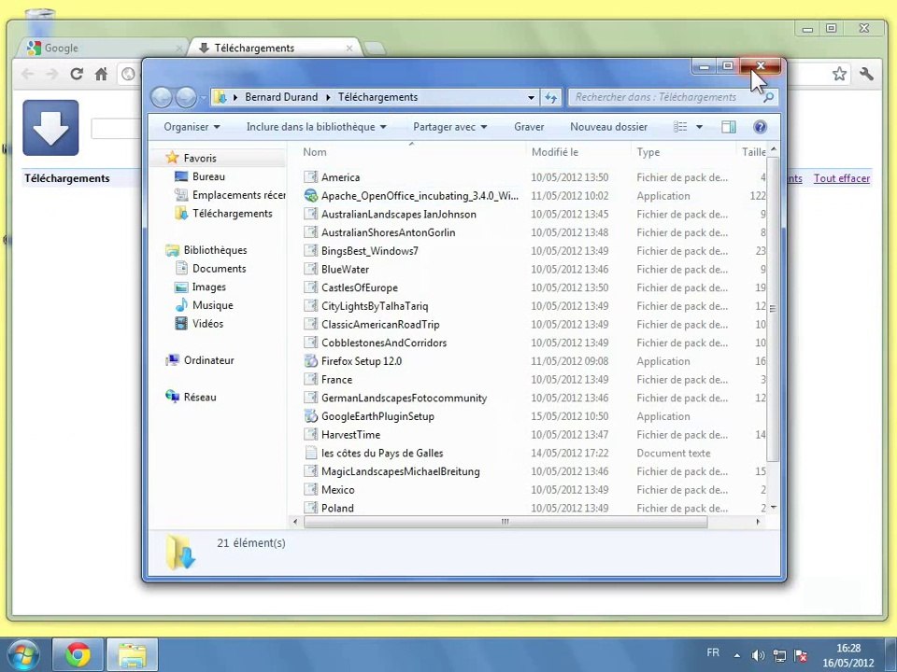Open the Musique library in the sidebar
897x672 pixels.
213,305
